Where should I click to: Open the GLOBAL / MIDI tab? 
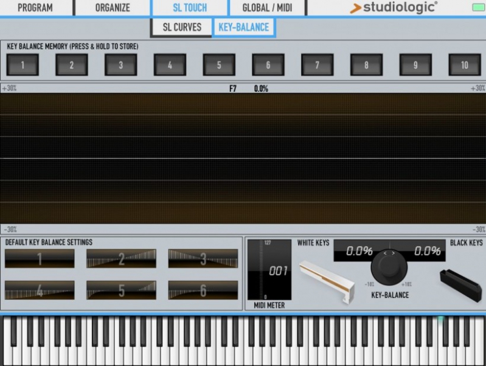coord(267,7)
